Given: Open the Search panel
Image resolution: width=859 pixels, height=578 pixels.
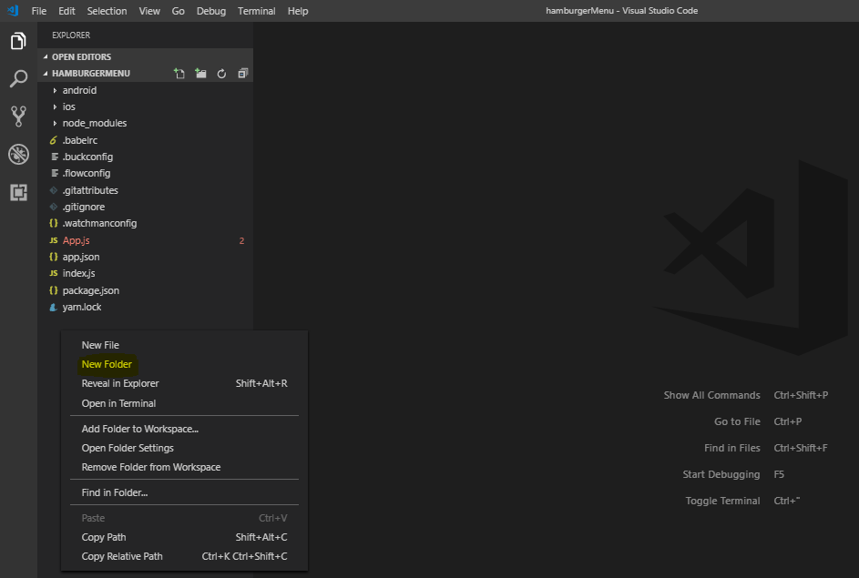Looking at the screenshot, I should 17,79.
